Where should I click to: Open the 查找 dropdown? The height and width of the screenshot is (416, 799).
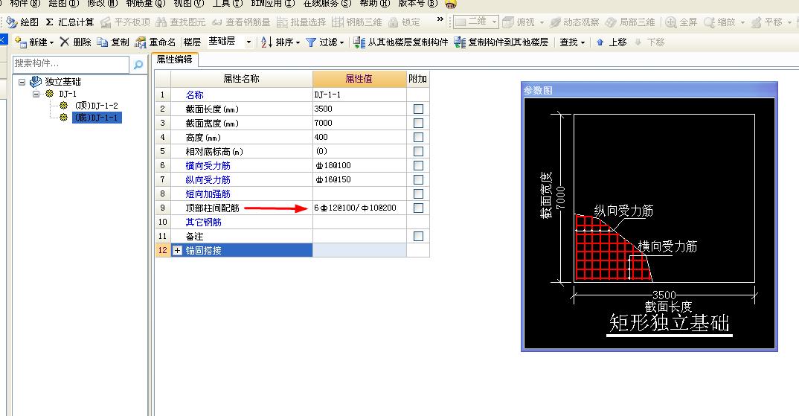pos(572,42)
